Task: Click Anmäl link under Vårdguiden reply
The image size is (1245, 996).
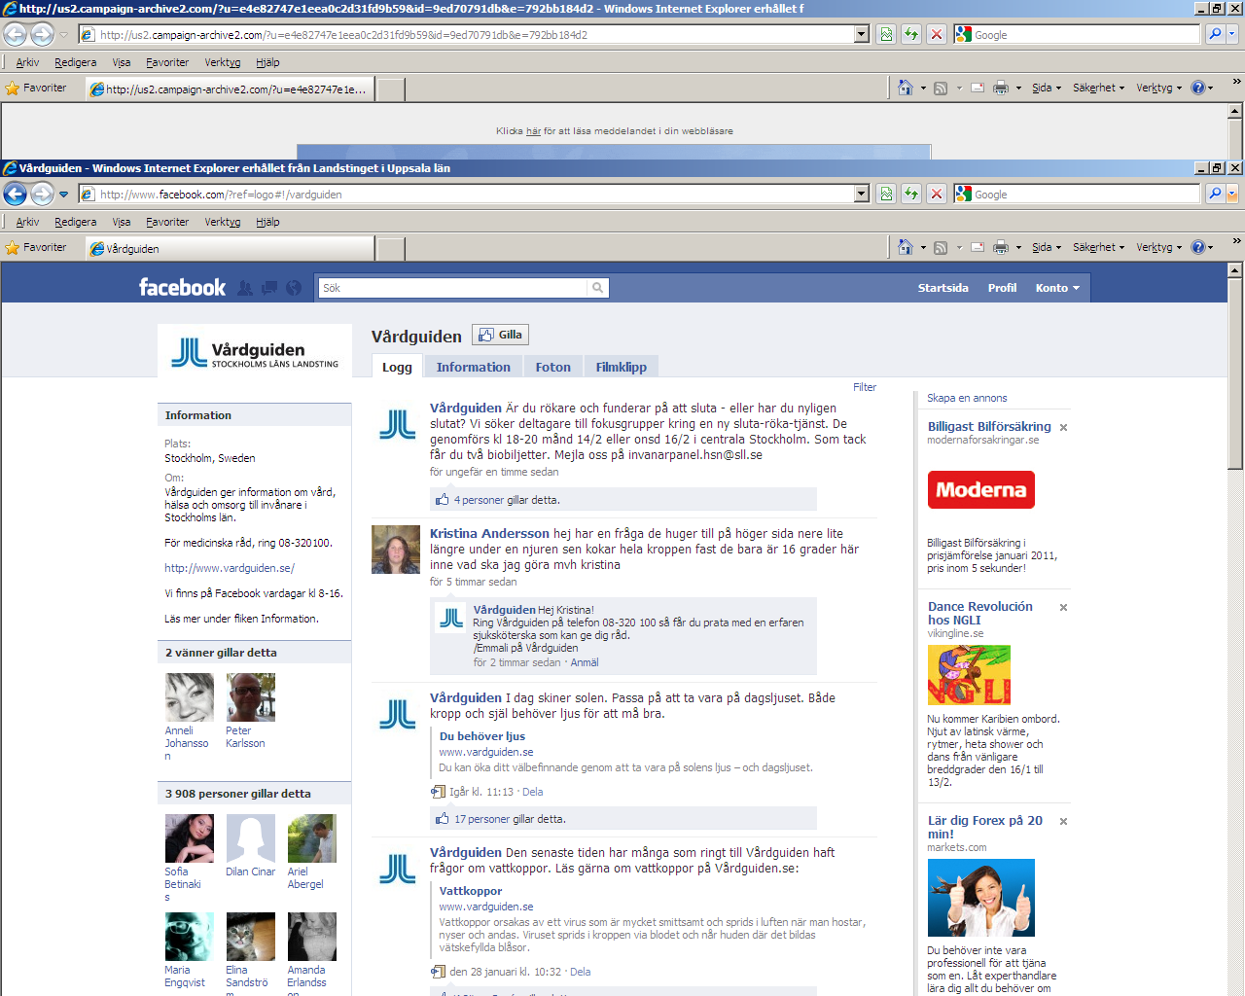Action: 585,662
